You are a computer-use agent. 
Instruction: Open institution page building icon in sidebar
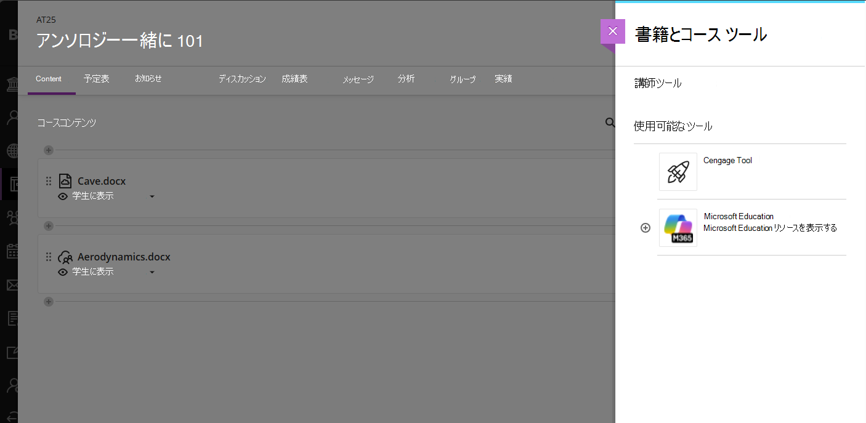point(12,83)
